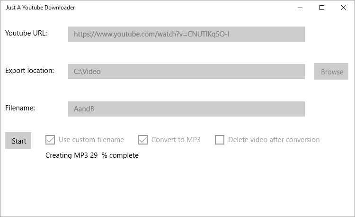
Task: Click the "Use custom filename" label text
Action: click(91, 140)
